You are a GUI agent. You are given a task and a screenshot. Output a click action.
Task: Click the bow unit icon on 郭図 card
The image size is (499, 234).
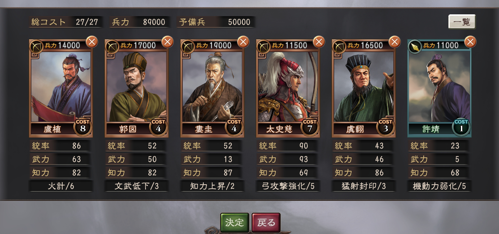(112, 47)
